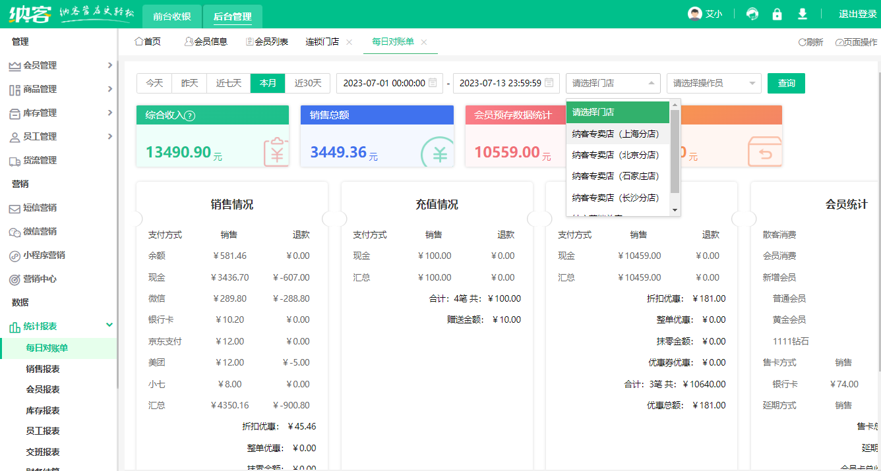Open calendar icon in end date field
Viewport: 881px width, 471px height.
point(549,83)
